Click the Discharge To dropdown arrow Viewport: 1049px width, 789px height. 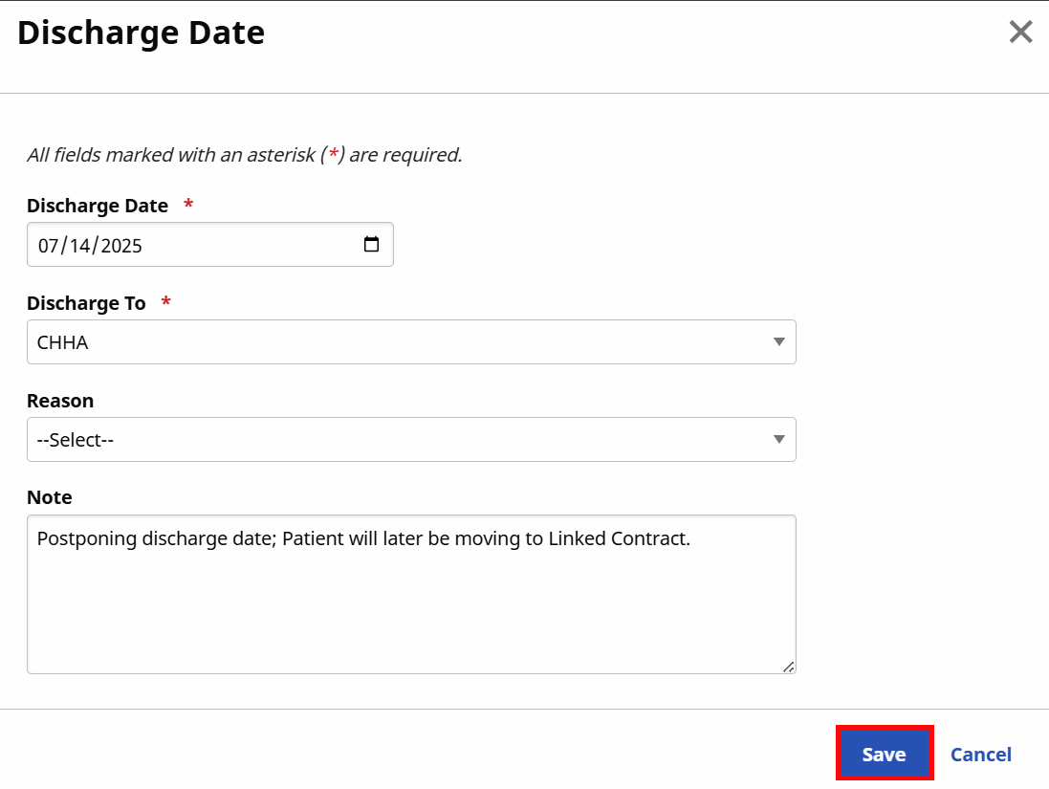[780, 341]
